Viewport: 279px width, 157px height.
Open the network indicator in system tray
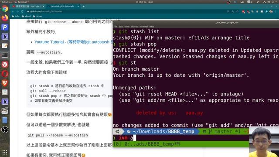[265, 2]
